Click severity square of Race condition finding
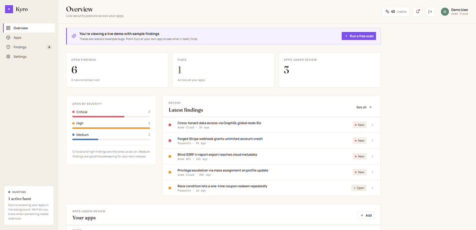476x230 pixels. [x=170, y=188]
